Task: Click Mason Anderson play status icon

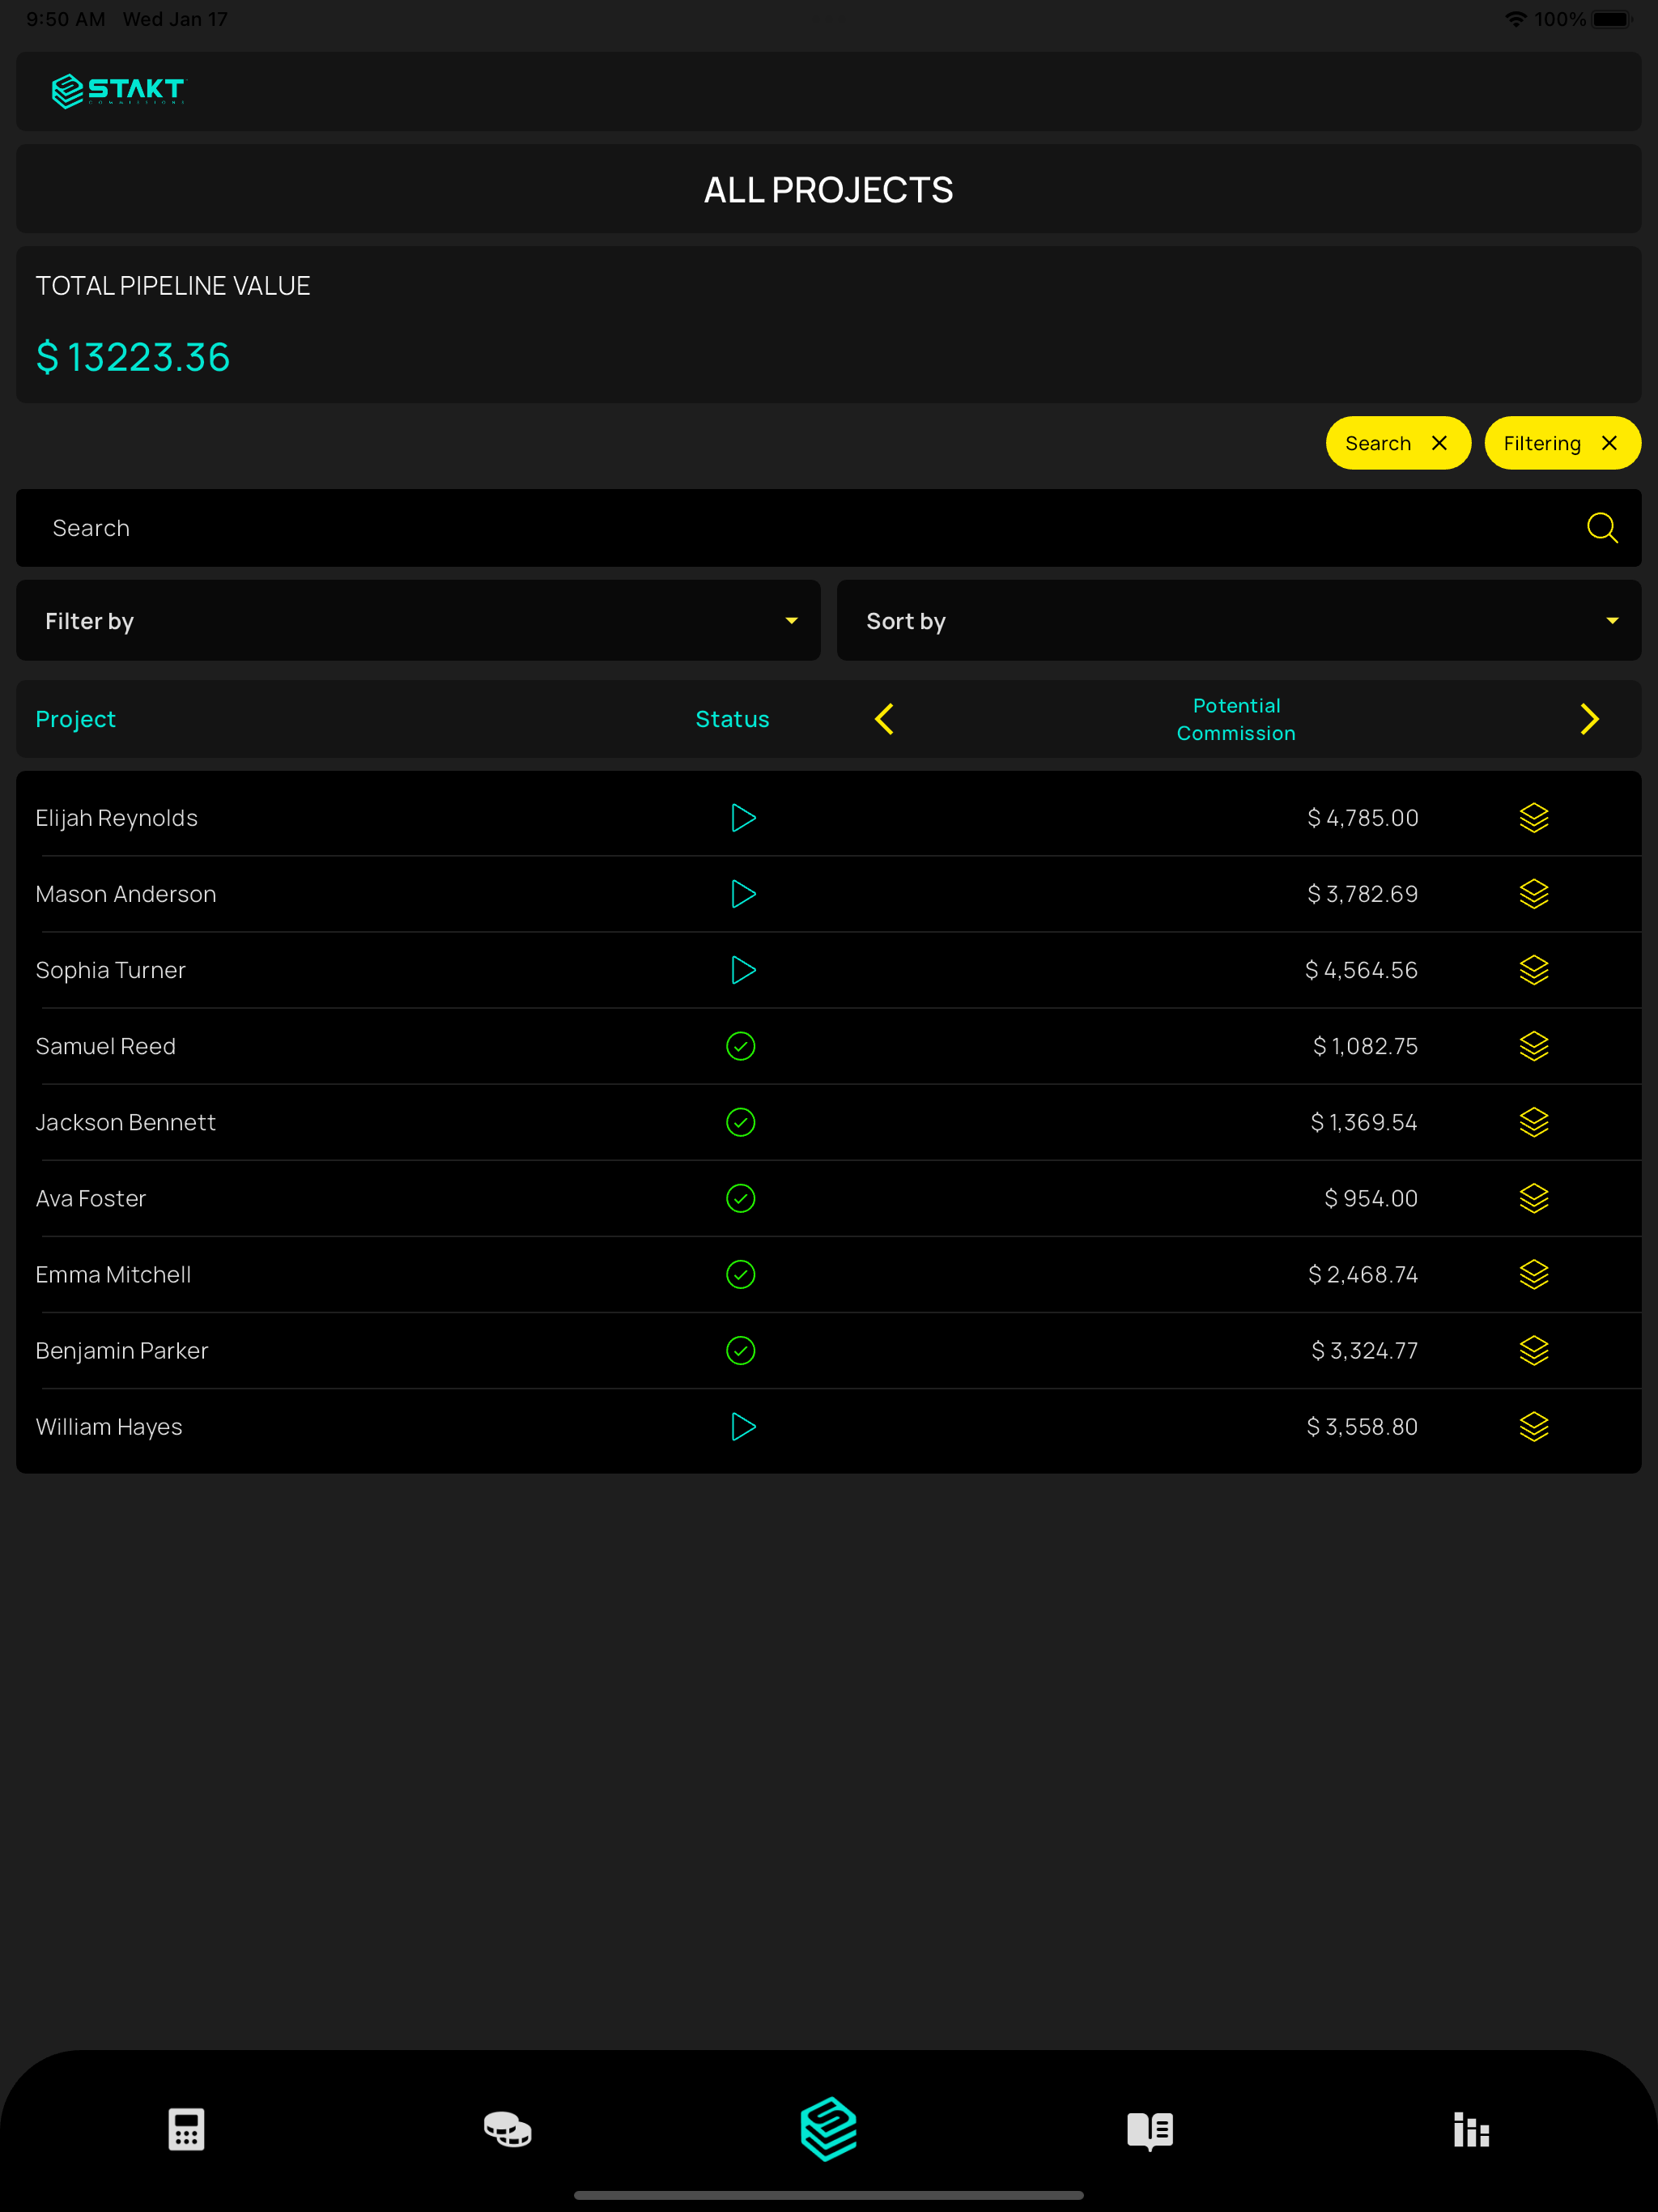Action: point(742,894)
